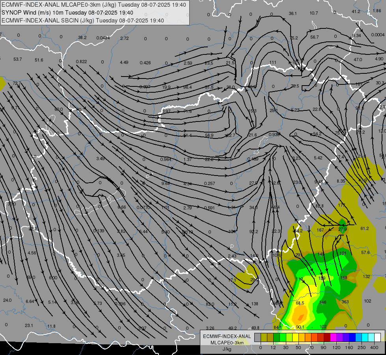Viewport: 386px width, 355px height.
Task: Click legend tick value 50
Action: click(298, 348)
